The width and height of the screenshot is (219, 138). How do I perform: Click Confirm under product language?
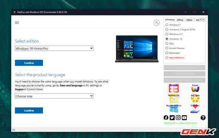29,110
